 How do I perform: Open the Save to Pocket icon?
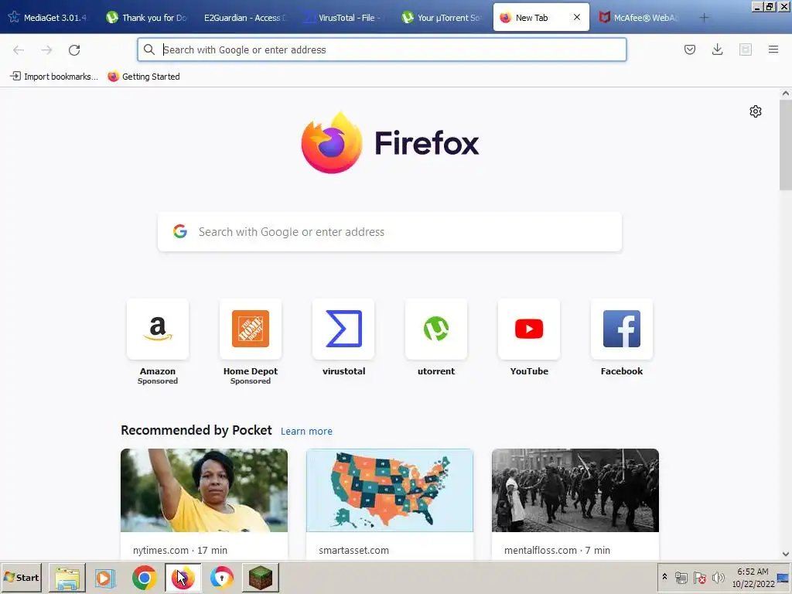coord(689,49)
